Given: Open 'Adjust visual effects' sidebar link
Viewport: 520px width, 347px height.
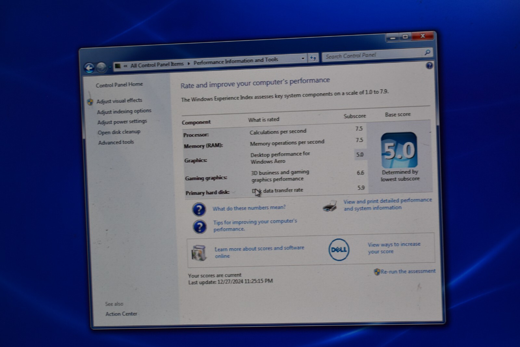Looking at the screenshot, I should pyautogui.click(x=119, y=101).
